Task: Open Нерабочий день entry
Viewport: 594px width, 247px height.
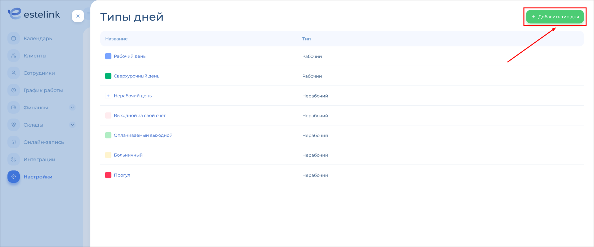Action: click(x=133, y=96)
